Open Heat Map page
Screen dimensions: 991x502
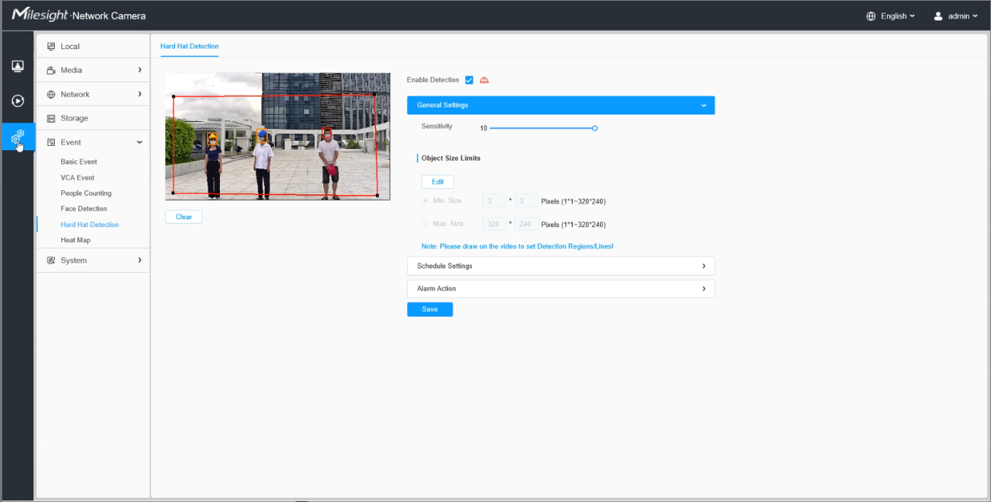pos(75,240)
